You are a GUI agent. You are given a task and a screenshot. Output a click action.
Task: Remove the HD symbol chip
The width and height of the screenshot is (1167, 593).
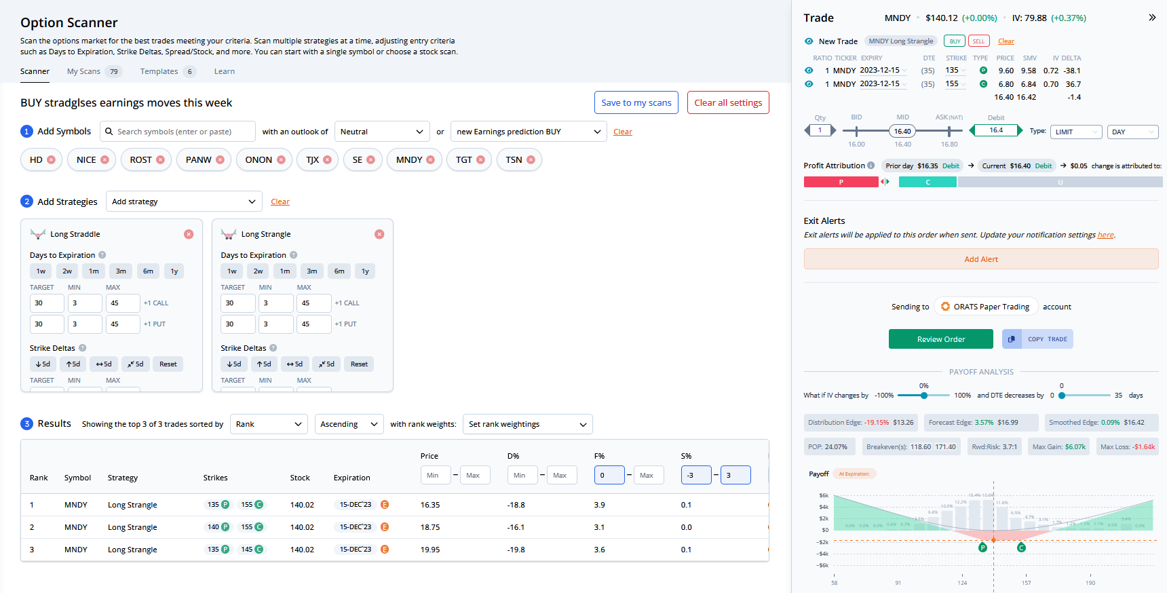coord(51,160)
